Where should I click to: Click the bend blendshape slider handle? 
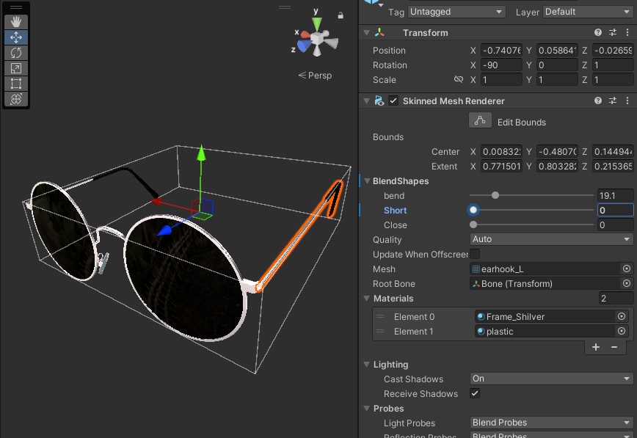pyautogui.click(x=495, y=196)
